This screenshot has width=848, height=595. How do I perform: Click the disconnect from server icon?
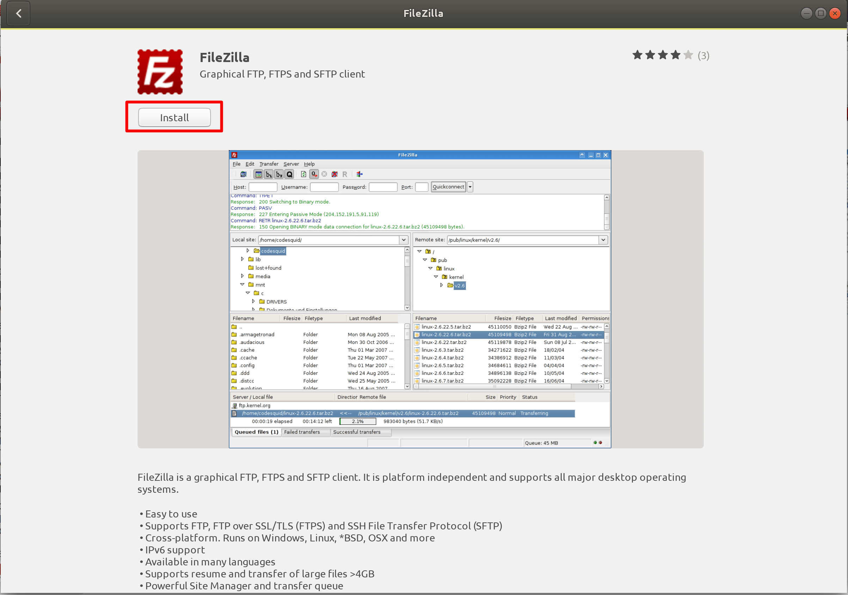pyautogui.click(x=335, y=174)
